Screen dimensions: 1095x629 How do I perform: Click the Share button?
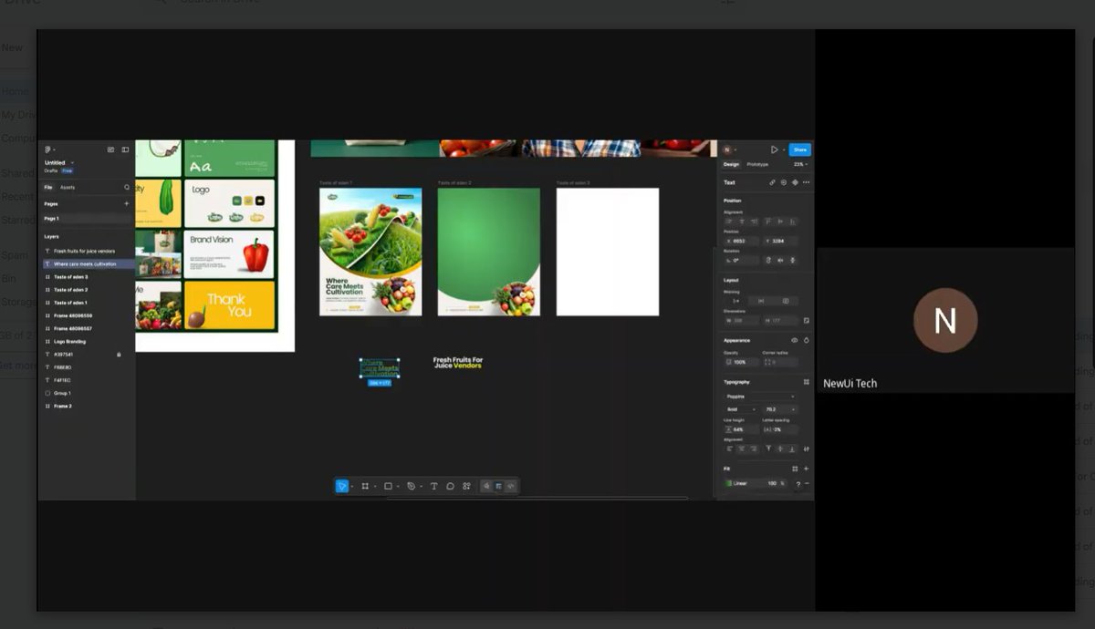point(800,150)
